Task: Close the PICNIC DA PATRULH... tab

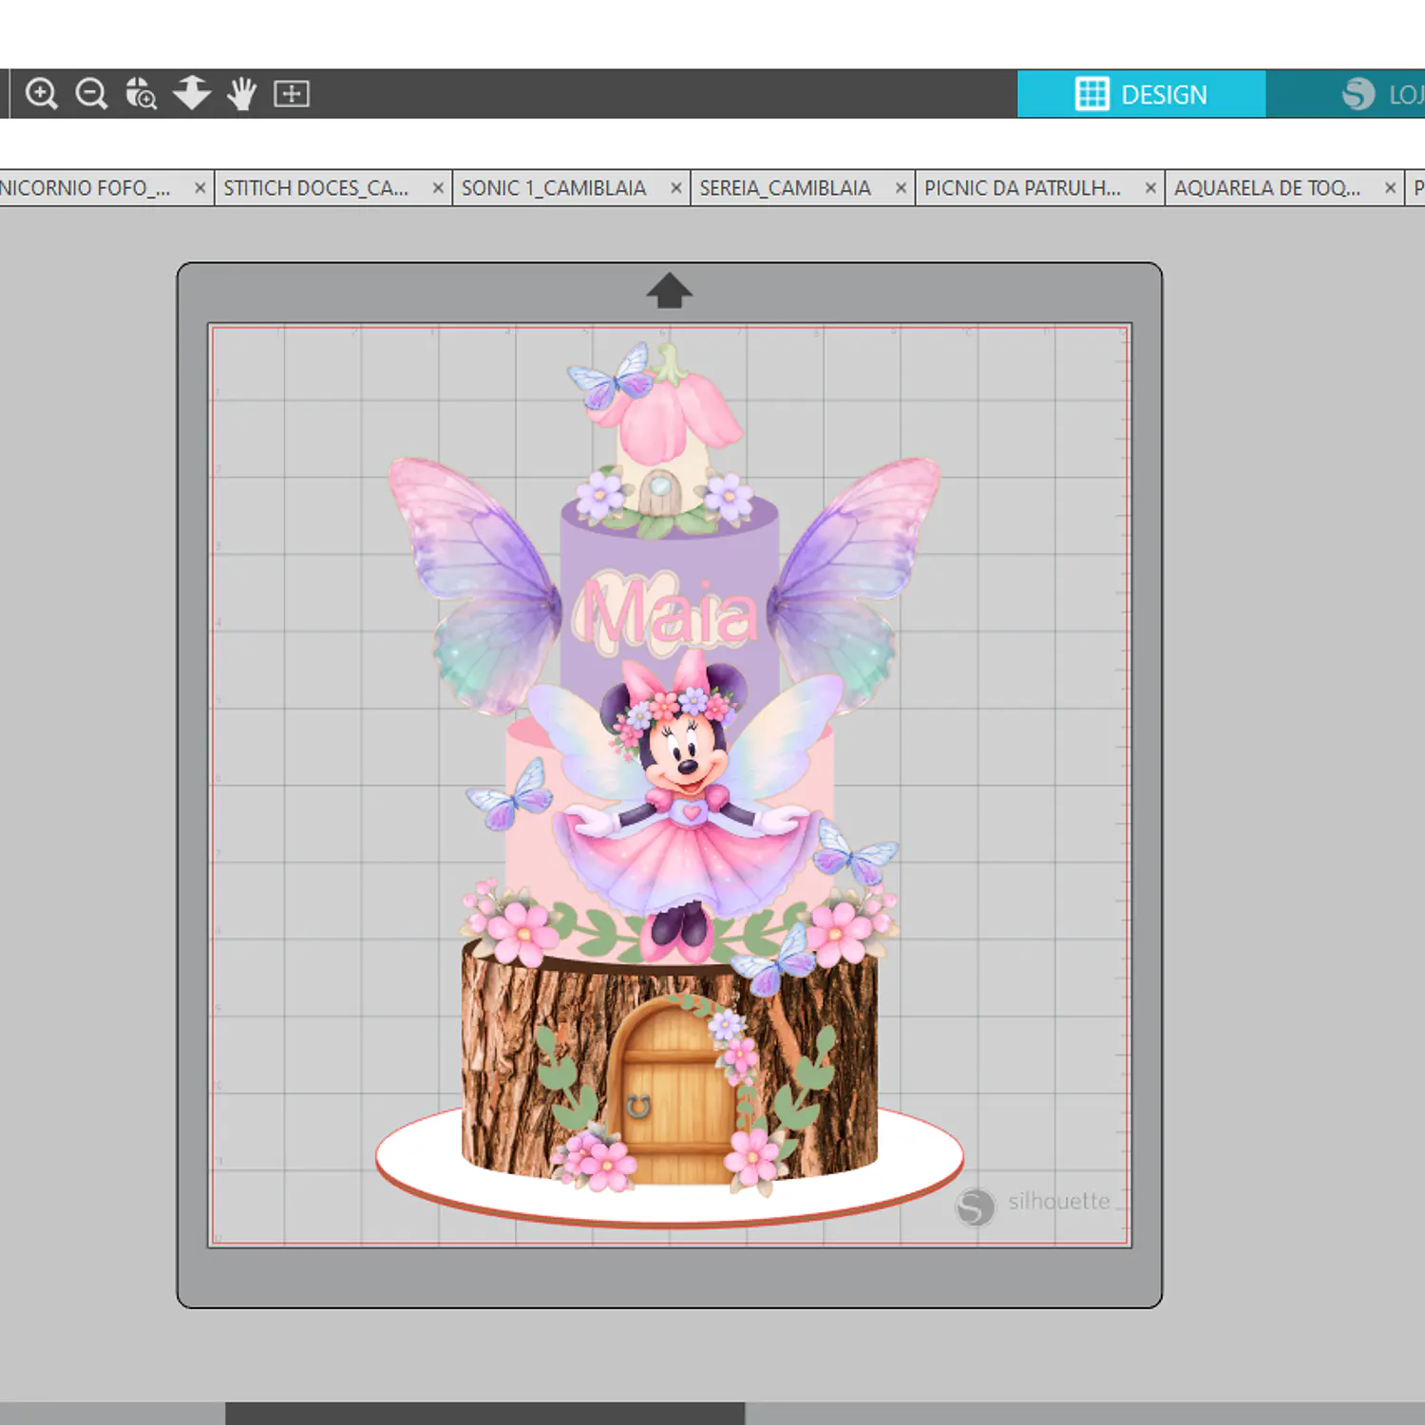Action: [x=1150, y=188]
